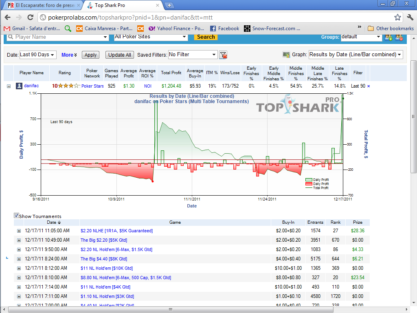The width and height of the screenshot is (417, 313).
Task: Open the Saved Filters dropdown
Action: [193, 55]
